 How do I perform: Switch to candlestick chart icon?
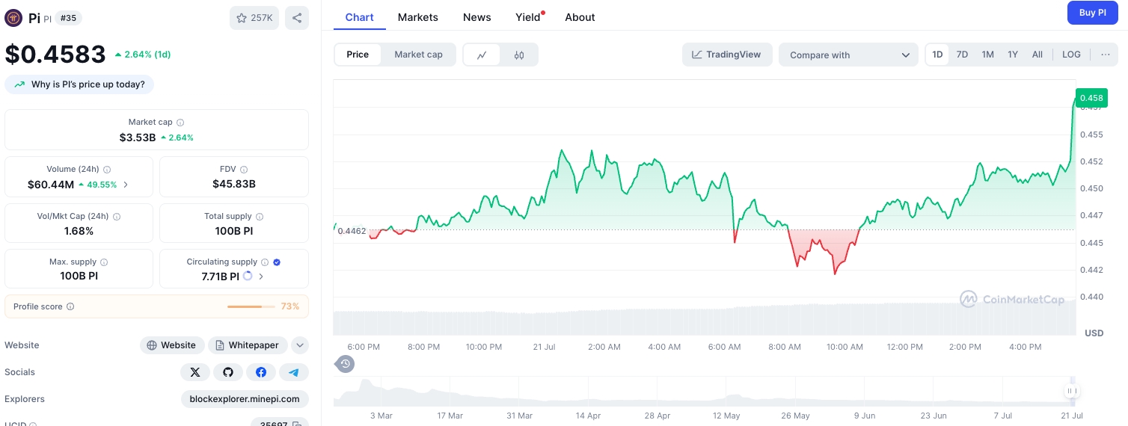coord(519,55)
